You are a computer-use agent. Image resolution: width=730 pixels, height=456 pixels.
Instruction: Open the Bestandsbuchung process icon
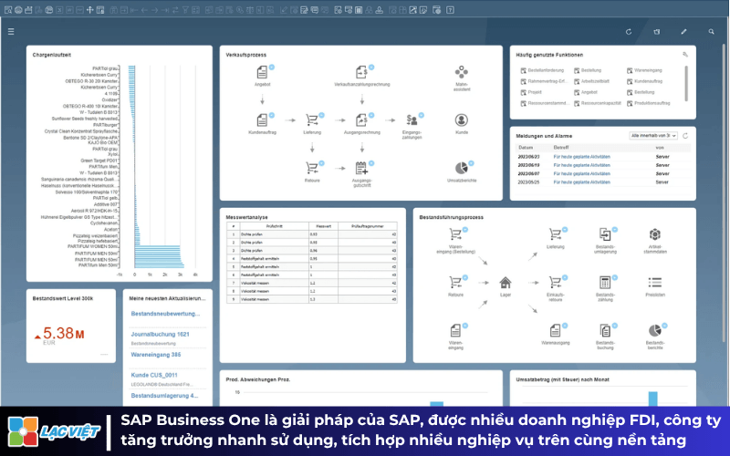[x=605, y=330]
